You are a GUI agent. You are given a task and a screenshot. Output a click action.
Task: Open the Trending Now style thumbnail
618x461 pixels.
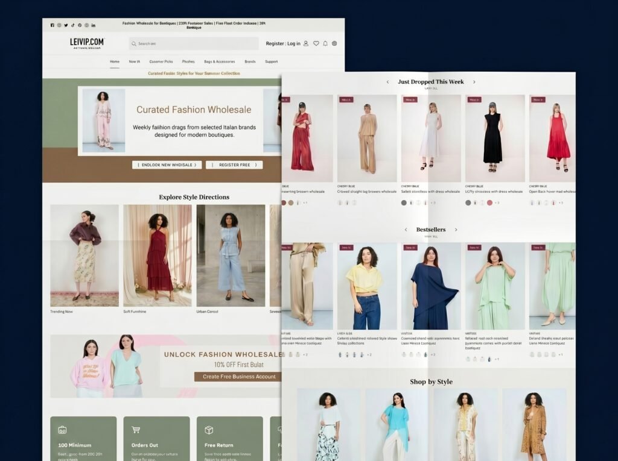[x=84, y=256]
